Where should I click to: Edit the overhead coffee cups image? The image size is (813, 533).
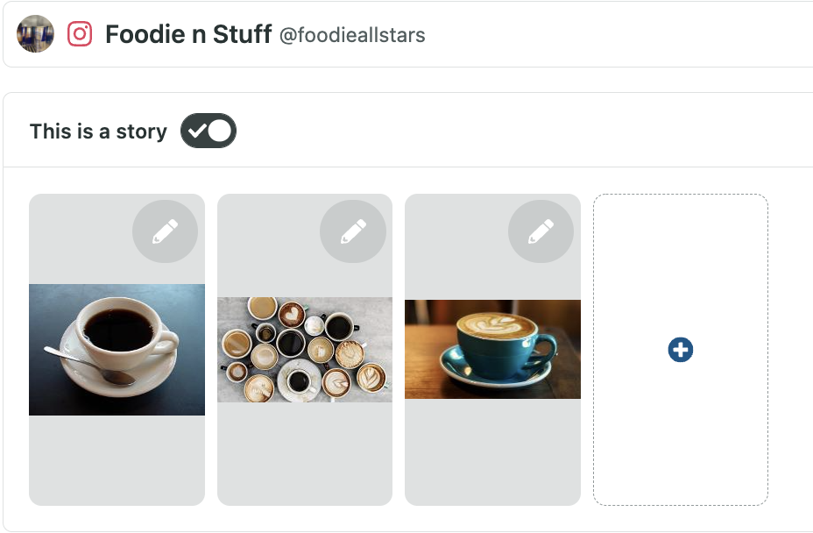[x=352, y=231]
